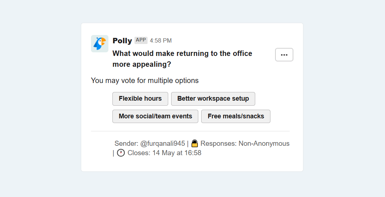This screenshot has height=197, width=385.
Task: Vote for Better workspace setup
Action: (213, 99)
